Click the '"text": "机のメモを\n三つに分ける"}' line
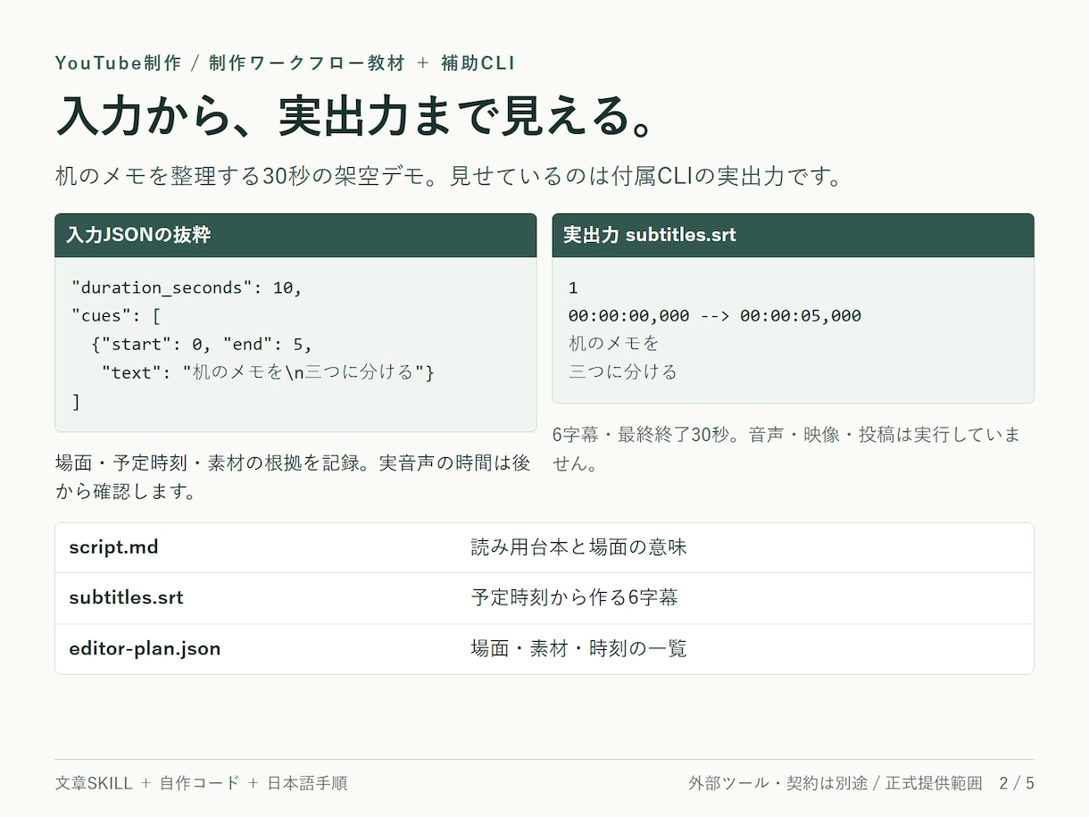 click(x=268, y=373)
